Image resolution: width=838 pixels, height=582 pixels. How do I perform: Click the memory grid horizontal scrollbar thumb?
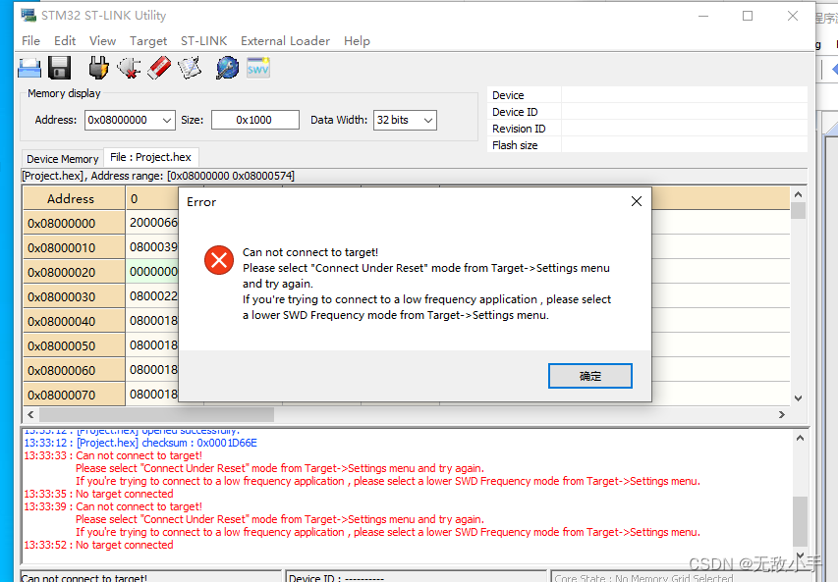[156, 414]
